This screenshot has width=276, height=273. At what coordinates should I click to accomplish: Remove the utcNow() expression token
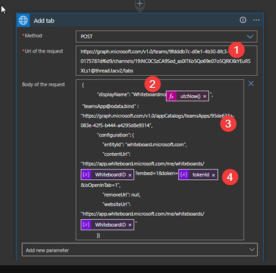click(205, 97)
